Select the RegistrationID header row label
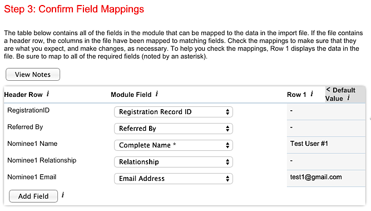This screenshot has width=371, height=211. (x=28, y=110)
